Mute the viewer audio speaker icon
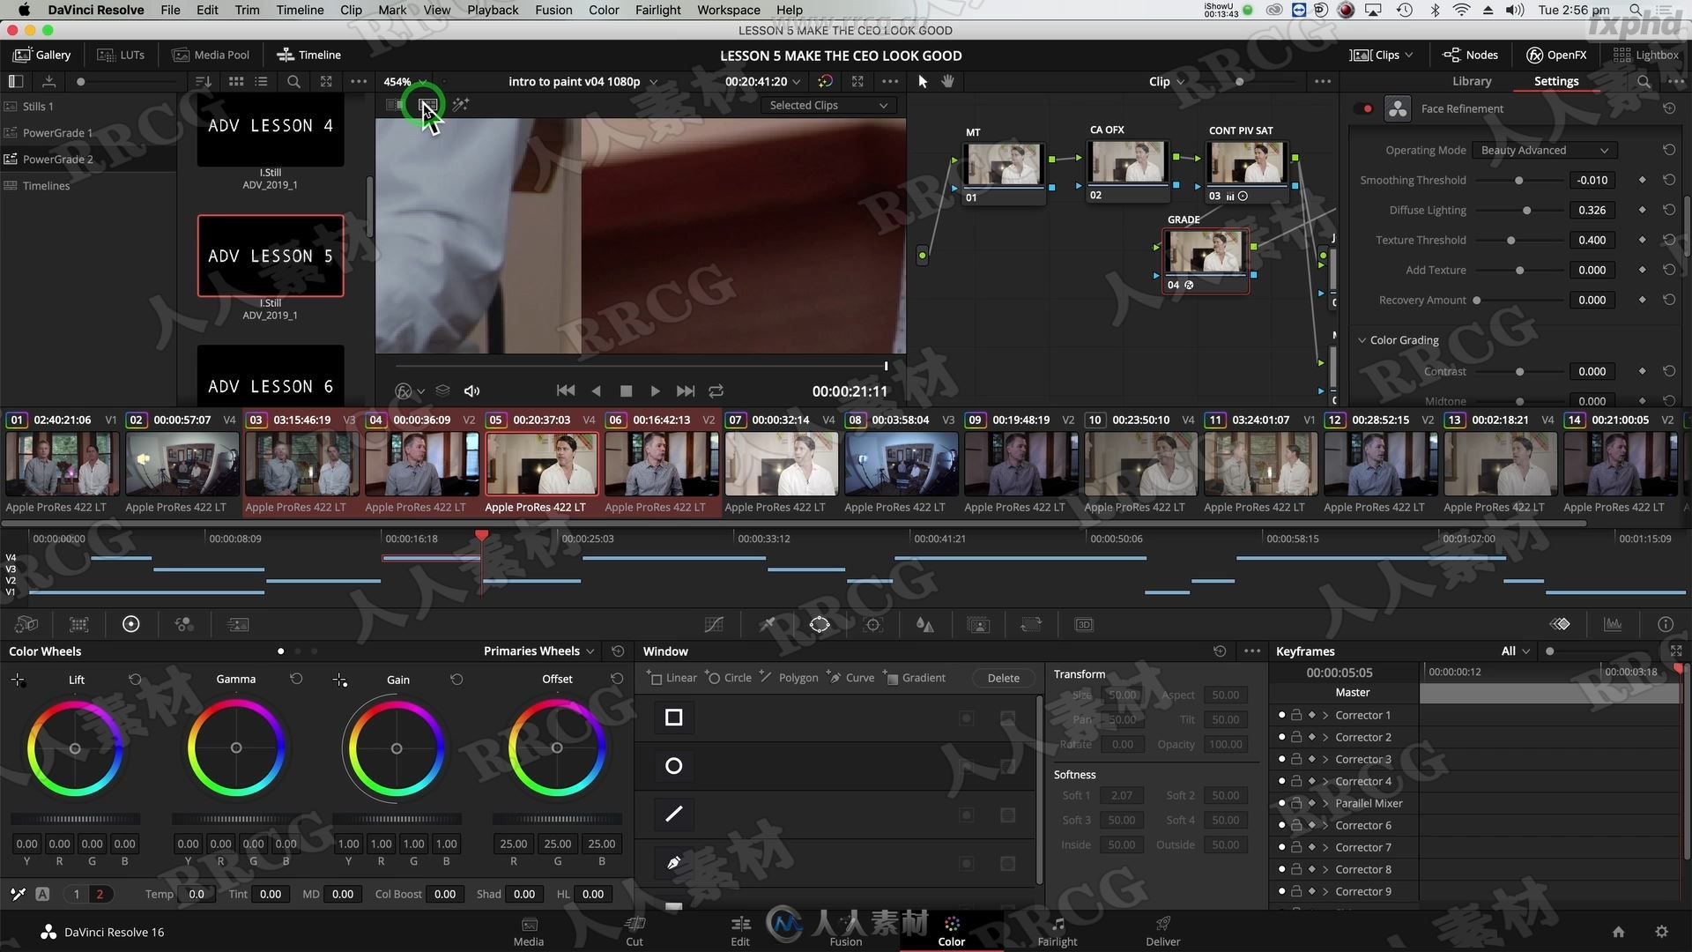This screenshot has height=952, width=1692. (471, 390)
